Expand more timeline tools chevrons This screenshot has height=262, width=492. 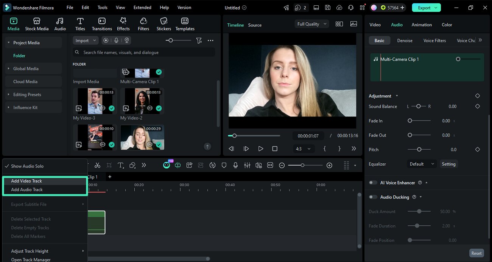[144, 165]
